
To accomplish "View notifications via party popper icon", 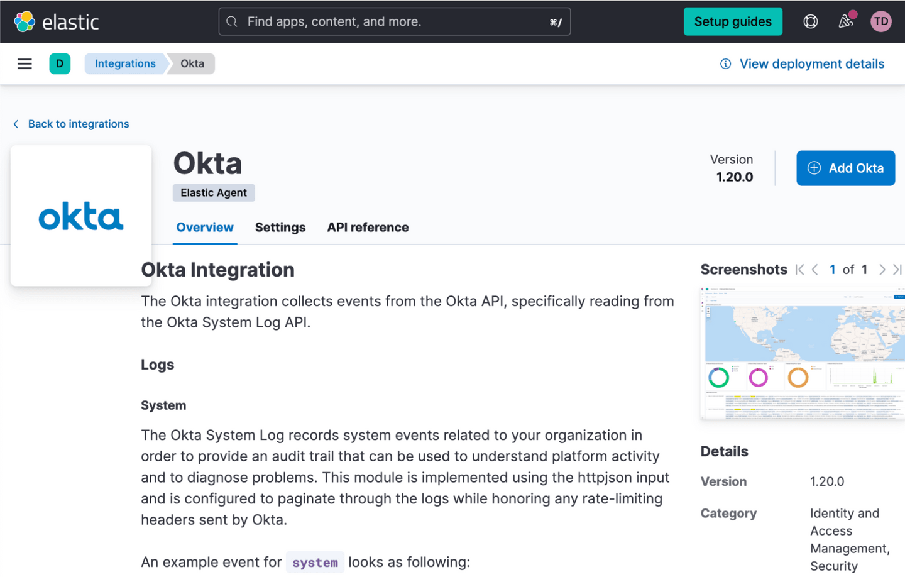I will pos(845,21).
